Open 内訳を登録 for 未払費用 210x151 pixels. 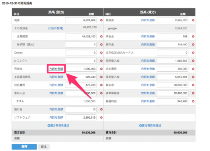148,69
